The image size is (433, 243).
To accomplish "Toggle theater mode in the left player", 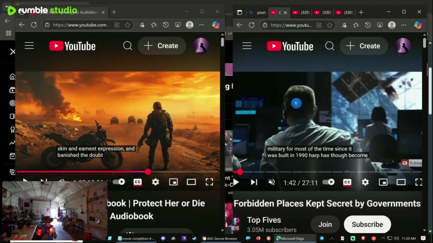I will 191,182.
